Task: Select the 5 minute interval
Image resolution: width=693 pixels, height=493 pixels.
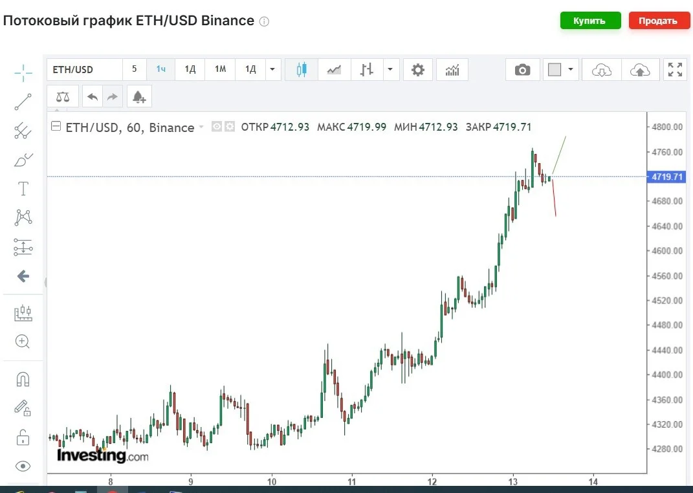Action: coord(135,69)
